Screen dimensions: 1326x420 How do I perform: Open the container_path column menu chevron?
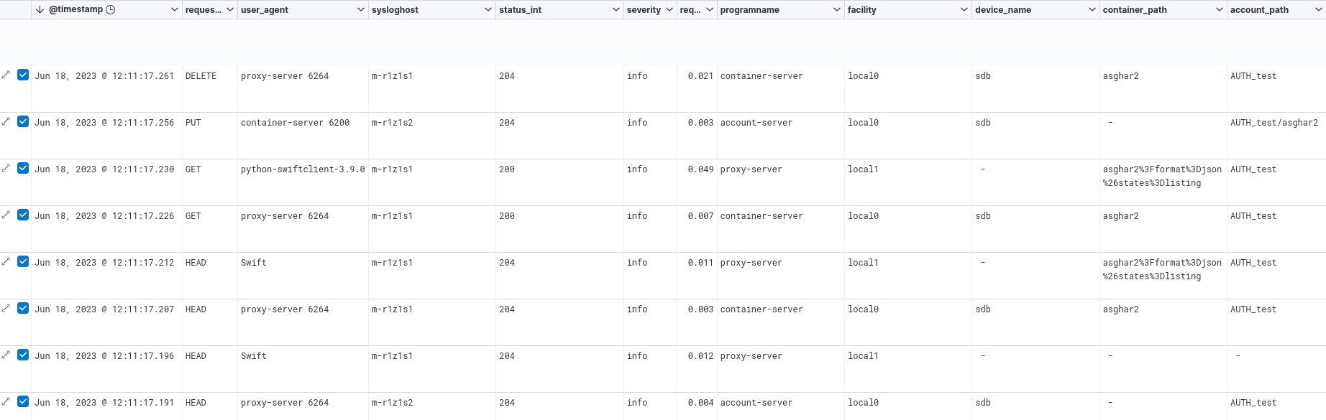coord(1220,9)
